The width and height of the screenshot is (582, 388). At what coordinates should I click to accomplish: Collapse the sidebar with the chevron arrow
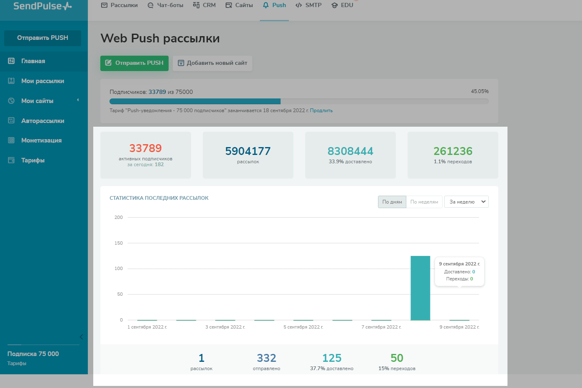(81, 337)
